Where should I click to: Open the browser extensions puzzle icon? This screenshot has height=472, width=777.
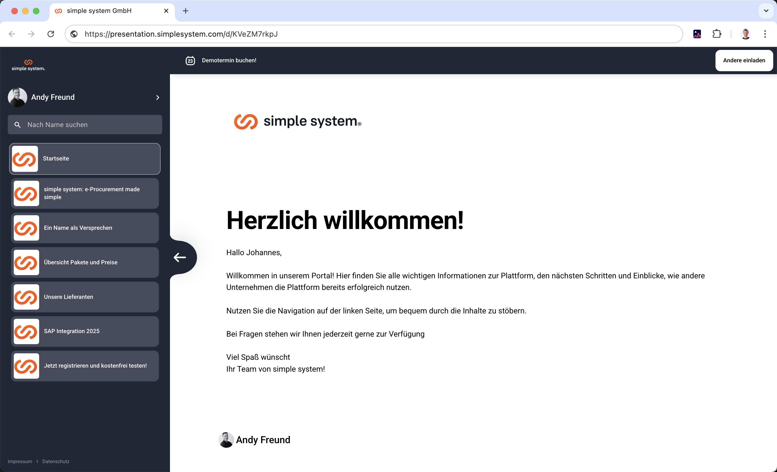[x=717, y=34]
